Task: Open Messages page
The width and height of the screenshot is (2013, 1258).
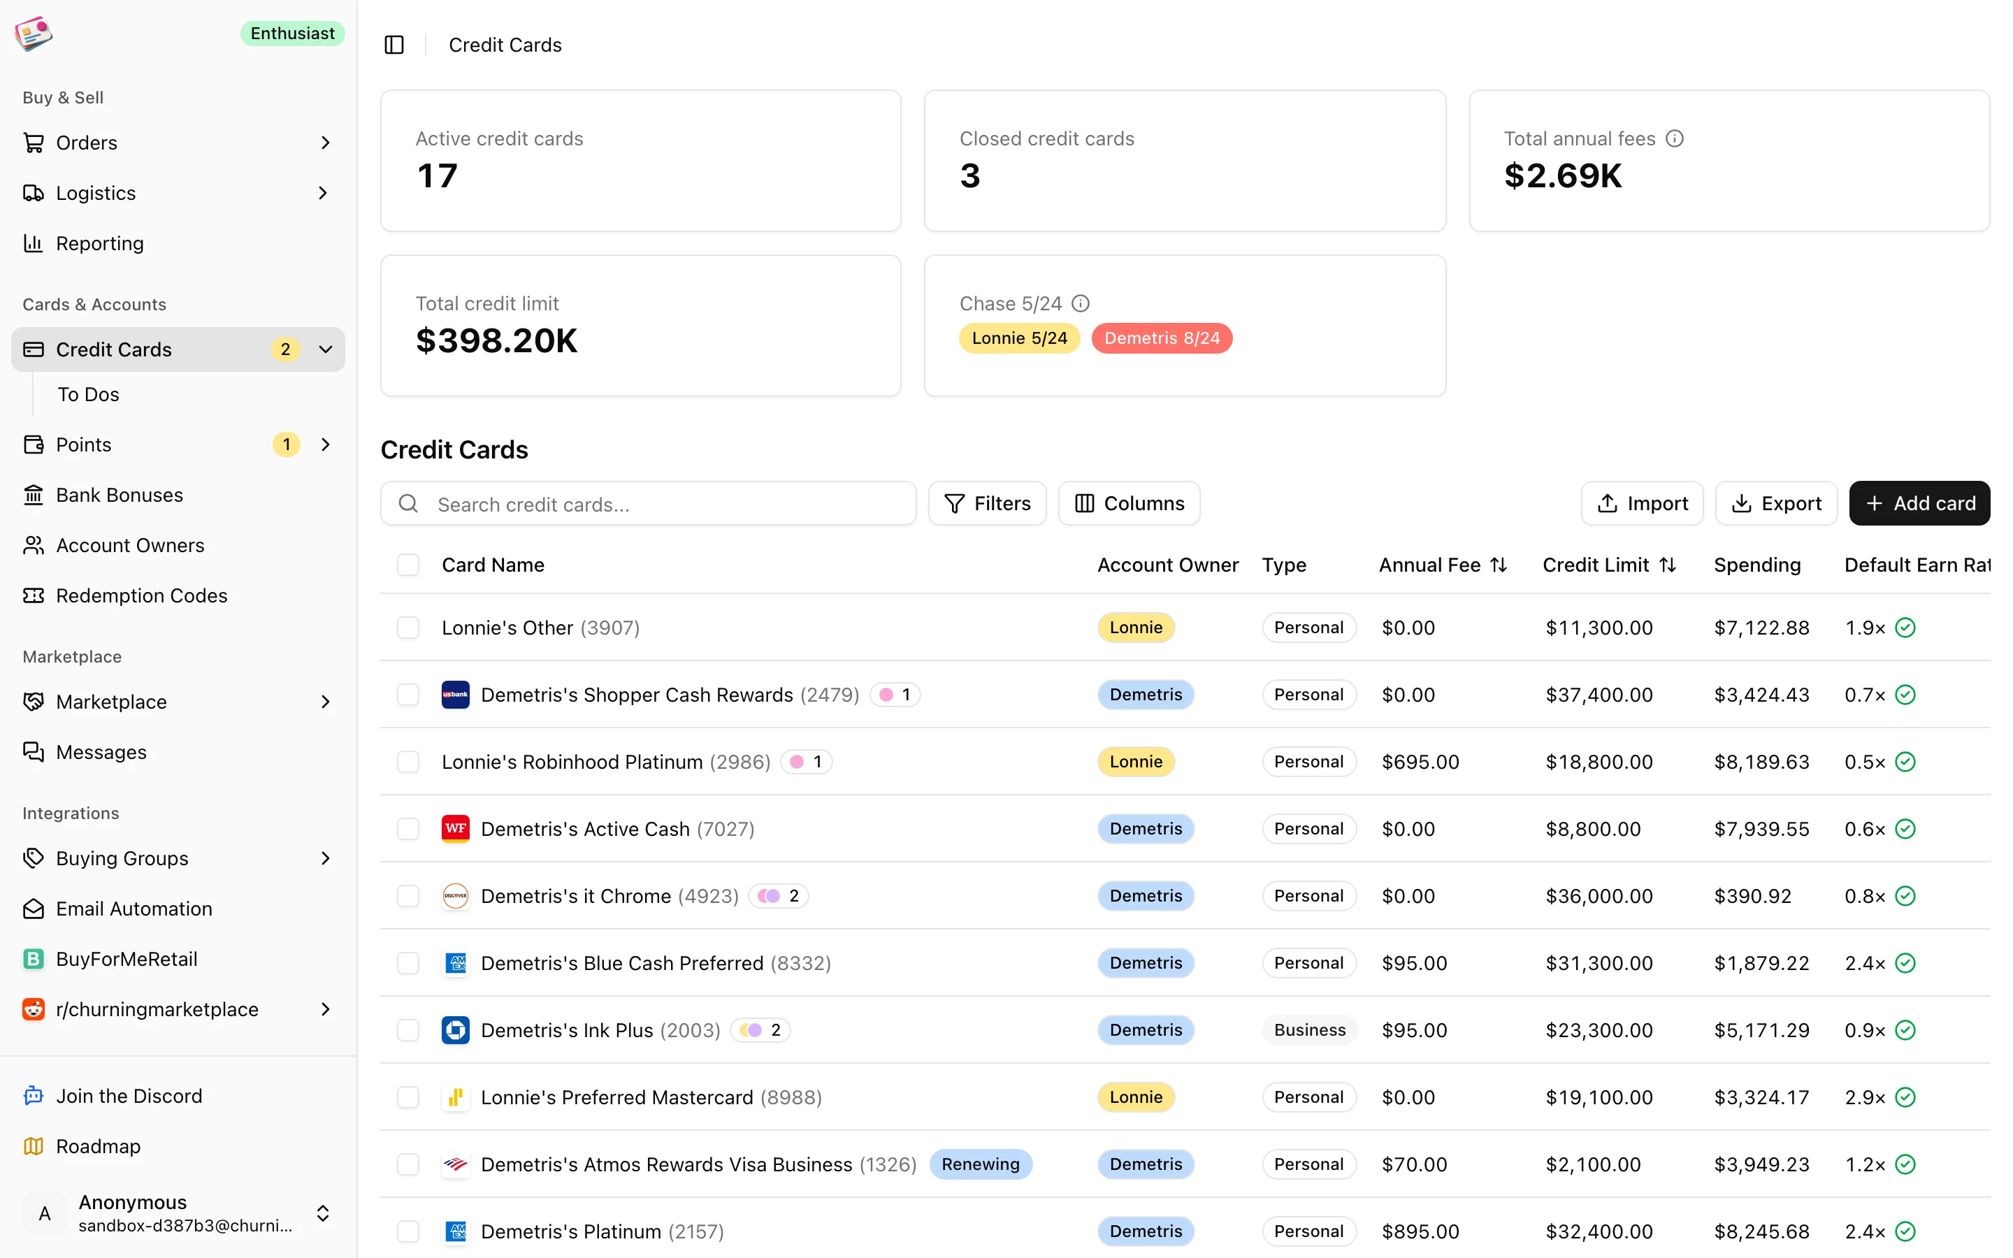Action: point(178,752)
